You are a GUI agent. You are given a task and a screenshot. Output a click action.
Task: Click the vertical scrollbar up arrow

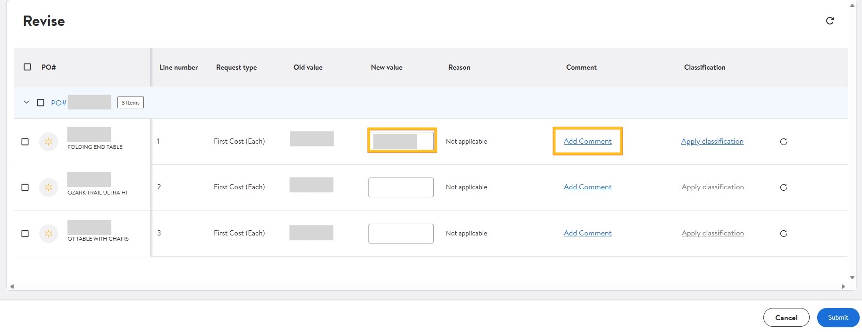[852, 6]
